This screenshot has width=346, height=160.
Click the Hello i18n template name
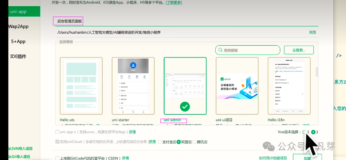[x=276, y=120]
